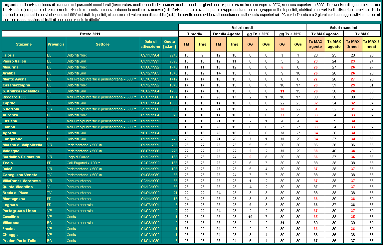Click the Passo Valles station cell
This screenshot has width=383, height=245.
pyautogui.click(x=14, y=61)
